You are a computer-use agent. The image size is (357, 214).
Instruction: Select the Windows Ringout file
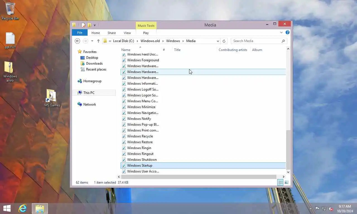[x=140, y=154]
